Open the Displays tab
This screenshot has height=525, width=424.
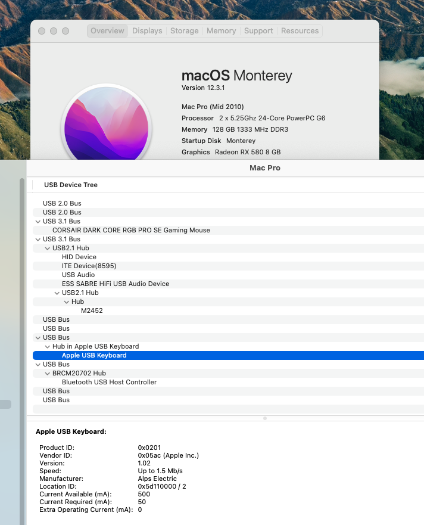tap(147, 31)
